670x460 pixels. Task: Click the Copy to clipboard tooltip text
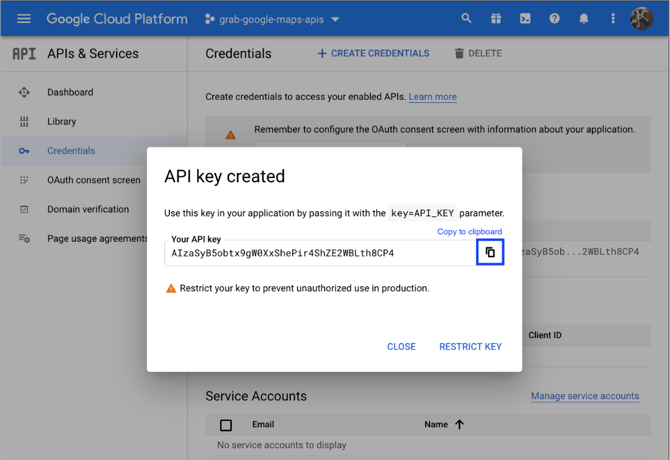(469, 231)
